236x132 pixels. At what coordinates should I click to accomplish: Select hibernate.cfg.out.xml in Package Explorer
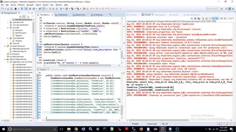coord(21,49)
